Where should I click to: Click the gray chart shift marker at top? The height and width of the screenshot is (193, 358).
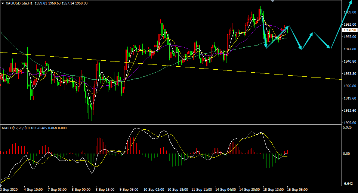[x=272, y=1]
